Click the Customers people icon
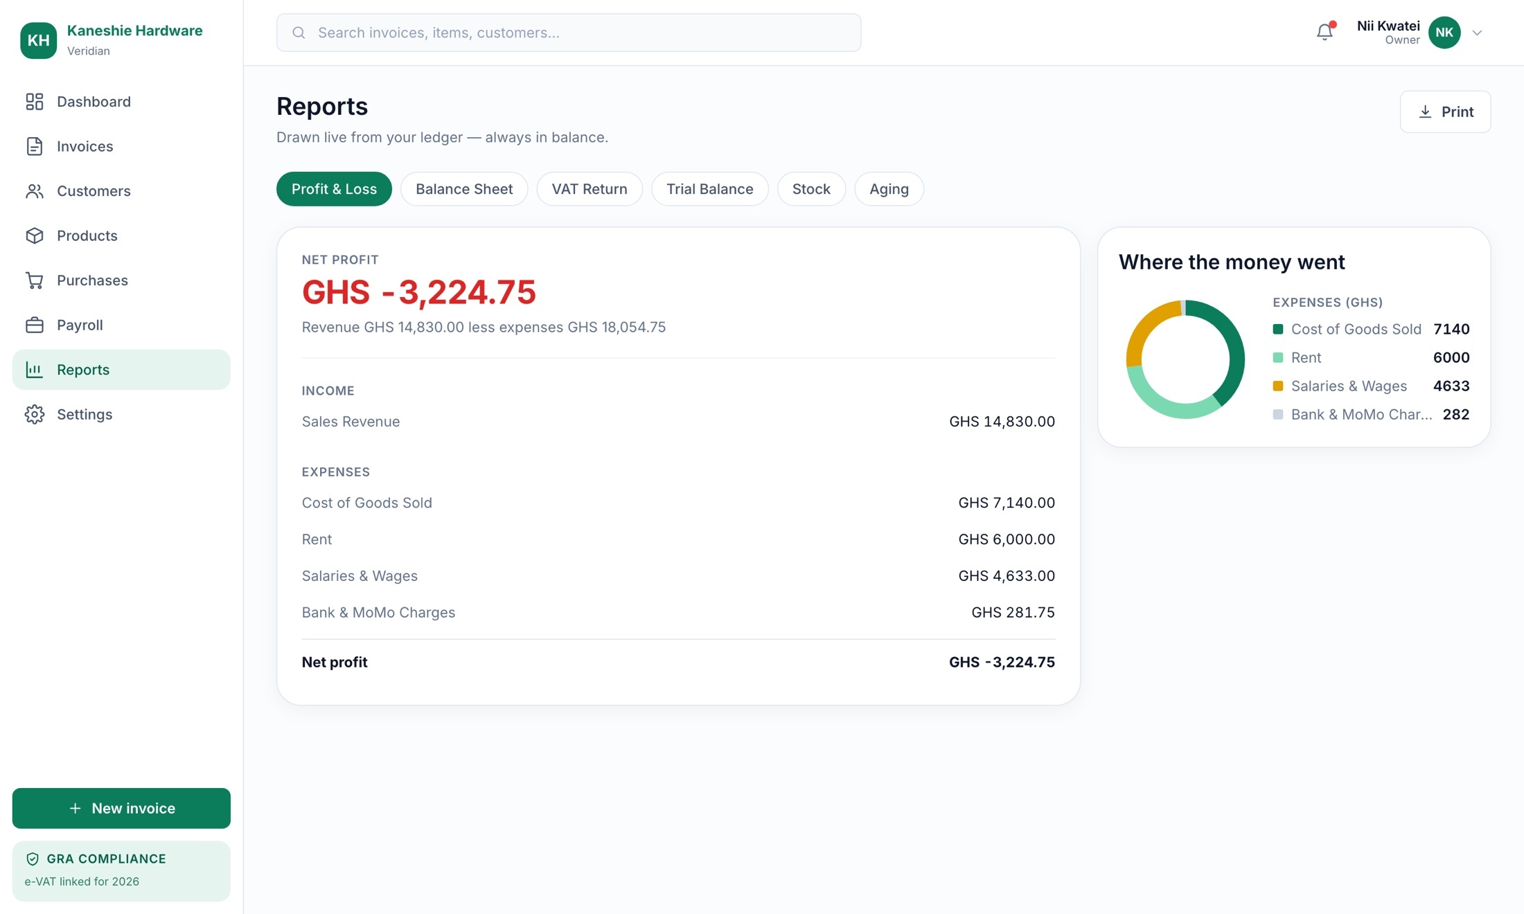1524x914 pixels. [x=34, y=191]
